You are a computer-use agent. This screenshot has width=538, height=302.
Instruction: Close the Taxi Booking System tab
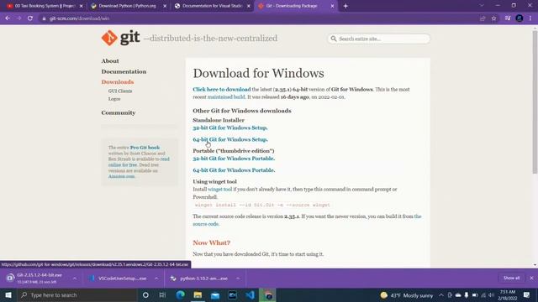[81, 6]
